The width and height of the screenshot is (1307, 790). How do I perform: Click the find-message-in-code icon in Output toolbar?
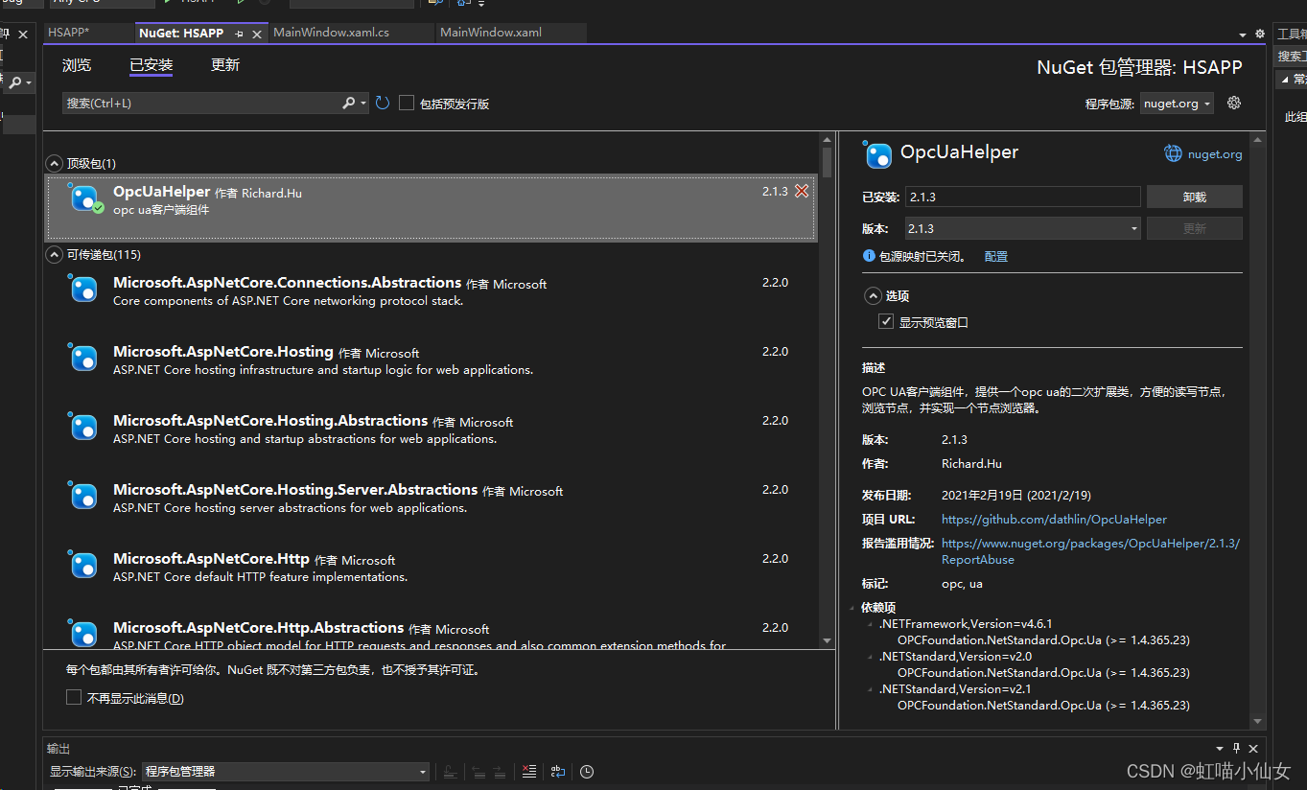click(450, 772)
